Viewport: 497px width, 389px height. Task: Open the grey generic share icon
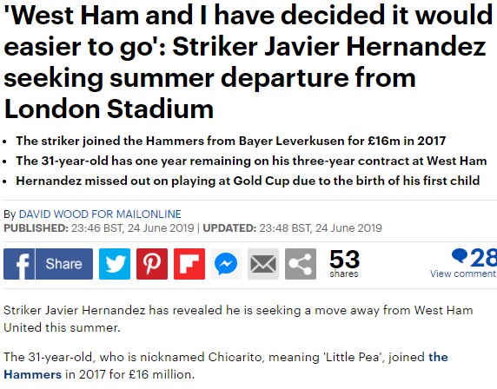(x=301, y=264)
